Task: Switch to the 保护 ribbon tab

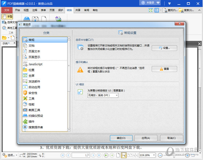Action: 61,10
